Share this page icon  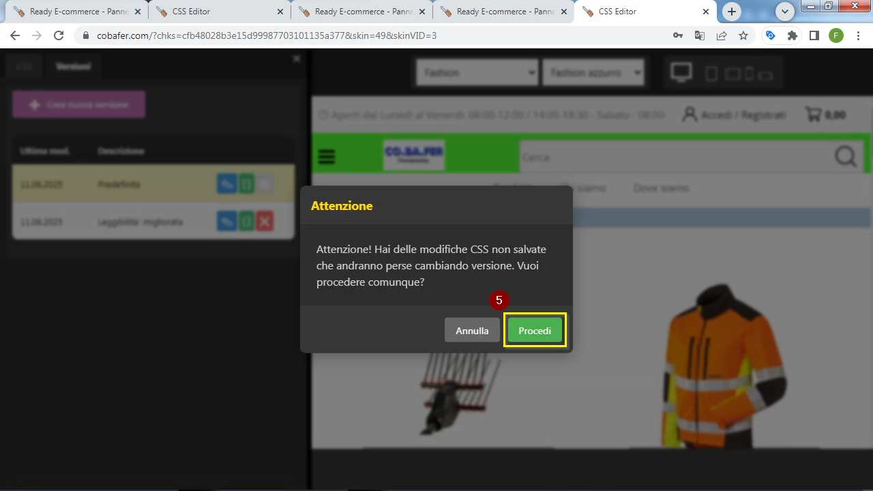[x=722, y=35]
